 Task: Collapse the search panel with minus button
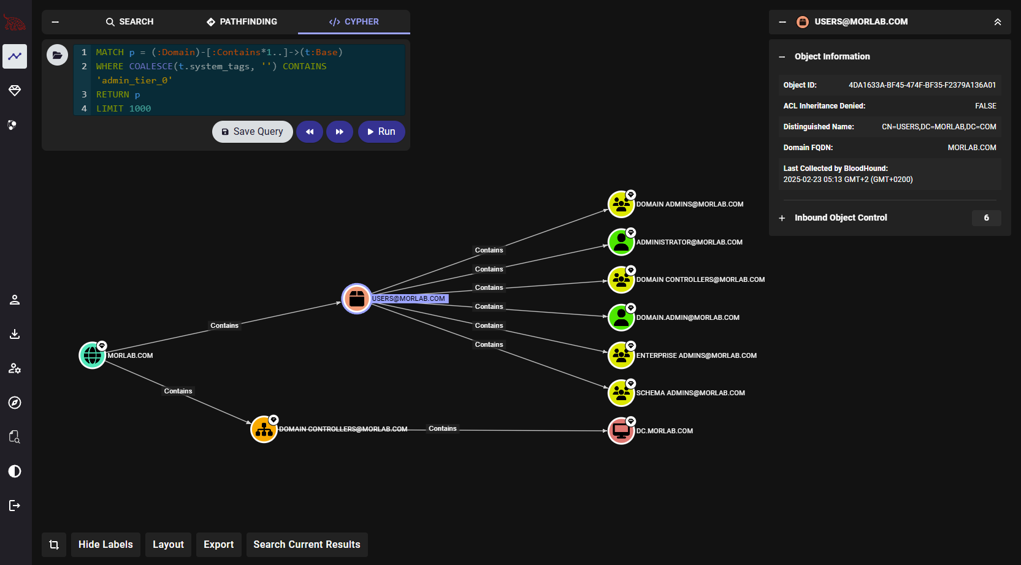point(55,21)
